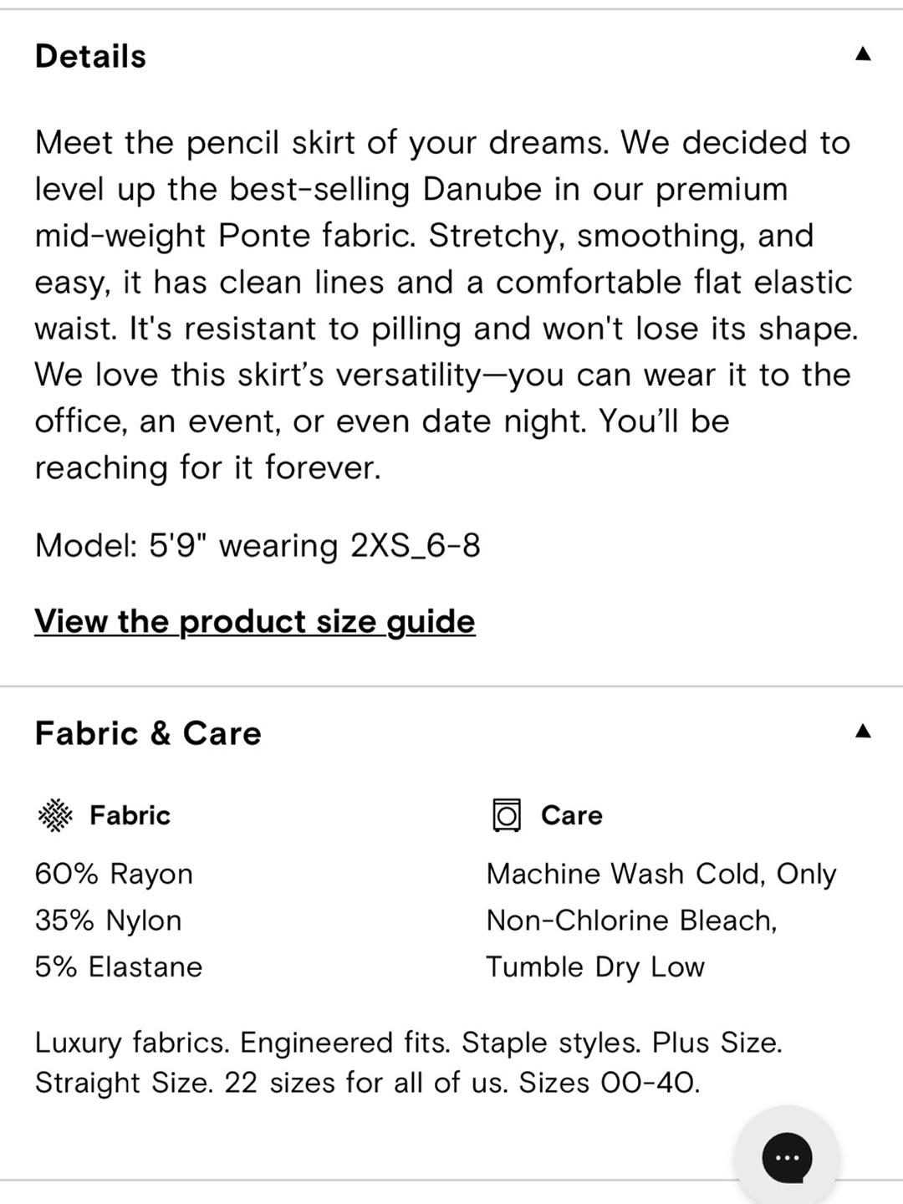903x1204 pixels.
Task: Click the Luxury fabrics tagline text
Action: coord(409,1063)
